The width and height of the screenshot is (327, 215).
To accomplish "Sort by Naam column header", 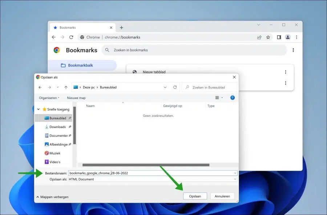I will [x=90, y=106].
